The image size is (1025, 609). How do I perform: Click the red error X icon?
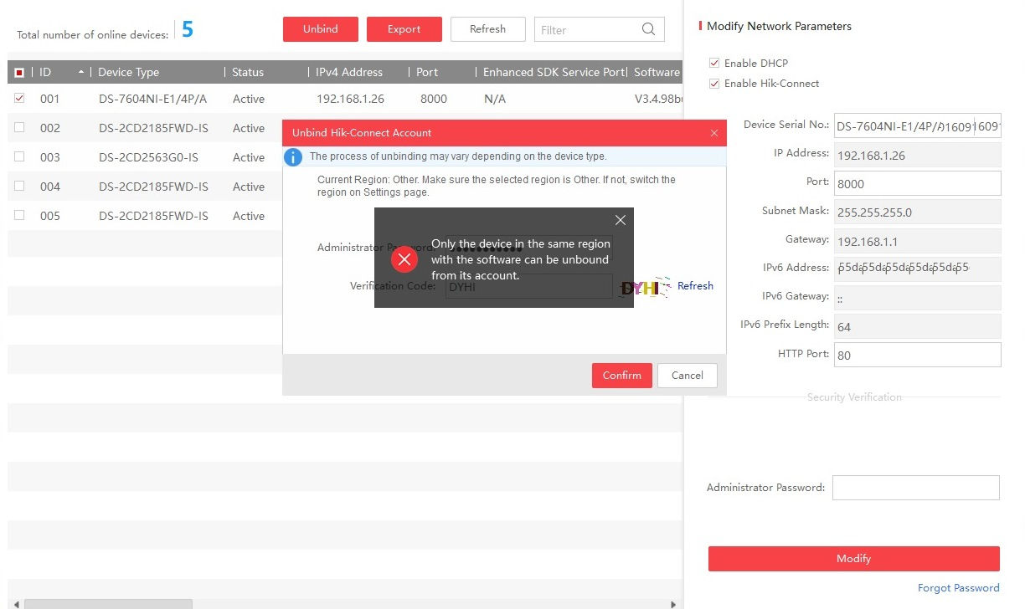pyautogui.click(x=404, y=259)
